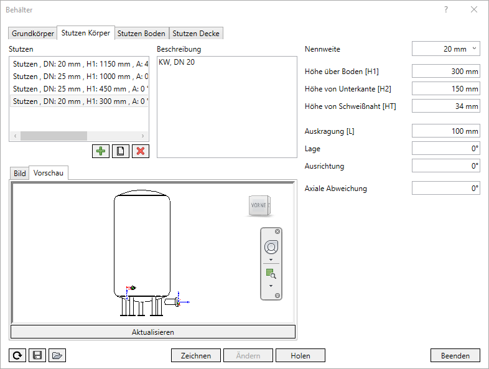The height and width of the screenshot is (369, 489).
Task: Click the Höhe über Boden [H1] field
Action: (445, 71)
